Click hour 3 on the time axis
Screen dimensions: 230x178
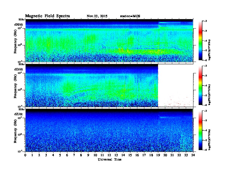click(46, 155)
